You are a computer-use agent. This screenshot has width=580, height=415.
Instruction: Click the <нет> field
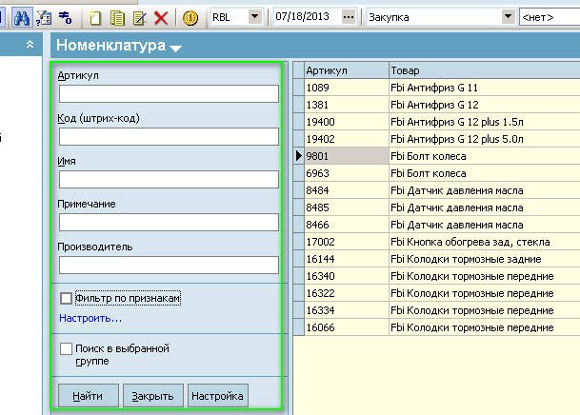tap(550, 17)
